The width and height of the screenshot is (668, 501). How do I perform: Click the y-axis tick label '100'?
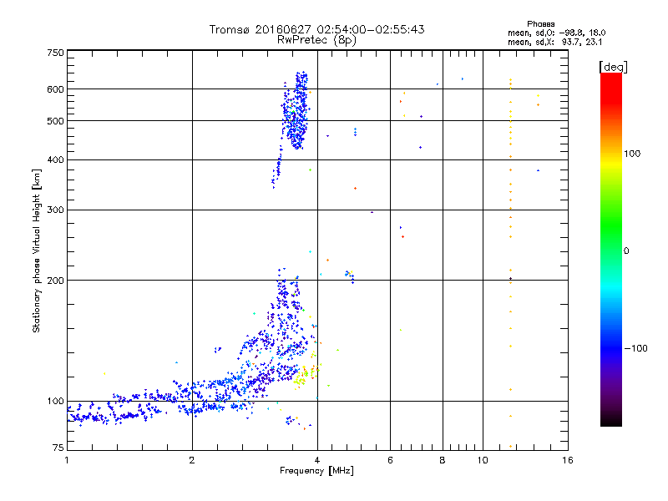click(55, 401)
